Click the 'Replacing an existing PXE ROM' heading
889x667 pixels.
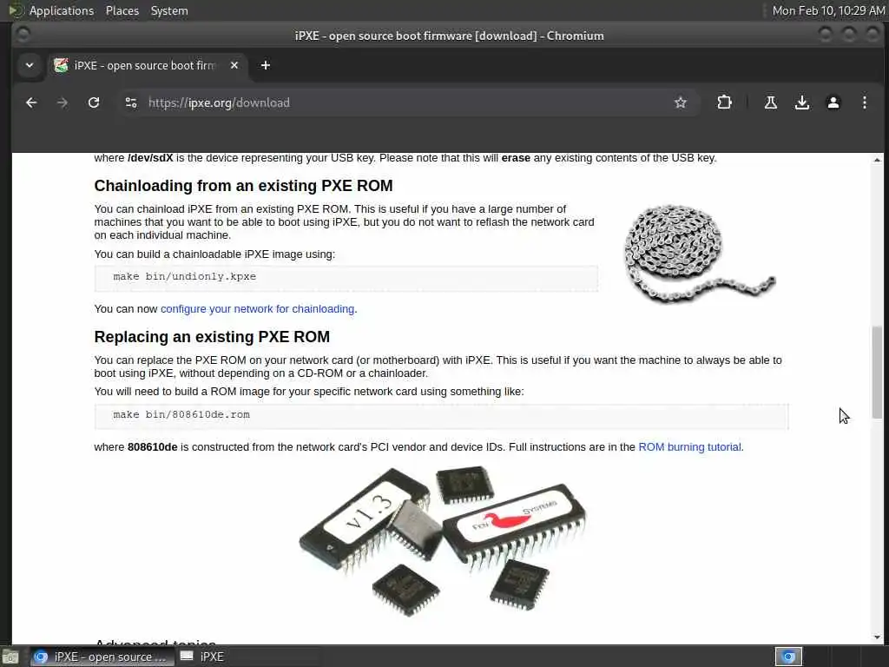pyautogui.click(x=212, y=337)
